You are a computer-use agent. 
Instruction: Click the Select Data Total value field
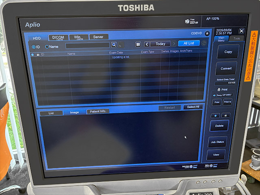pyautogui.click(x=225, y=83)
